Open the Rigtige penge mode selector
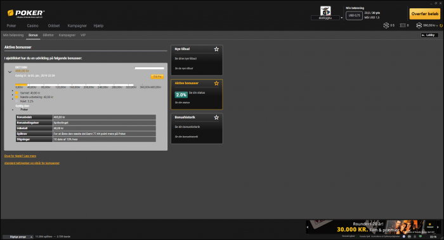 click(18, 237)
